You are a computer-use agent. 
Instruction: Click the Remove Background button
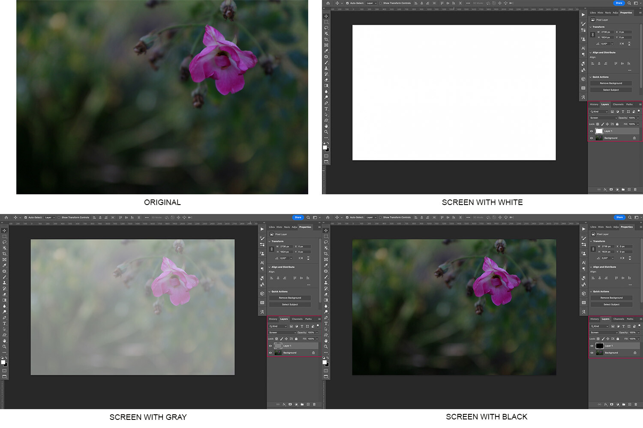click(610, 83)
